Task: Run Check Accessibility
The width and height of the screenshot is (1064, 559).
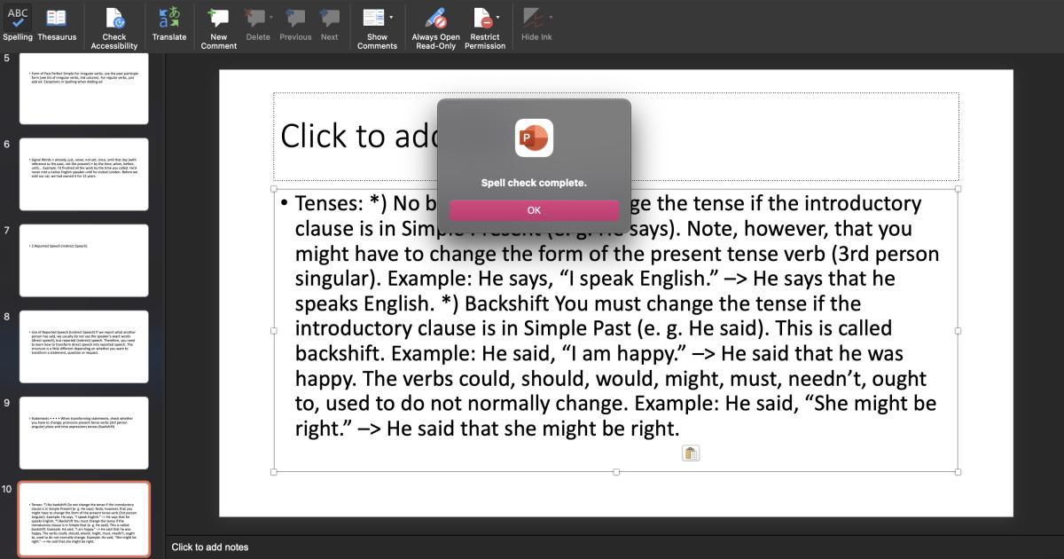Action: [113, 22]
